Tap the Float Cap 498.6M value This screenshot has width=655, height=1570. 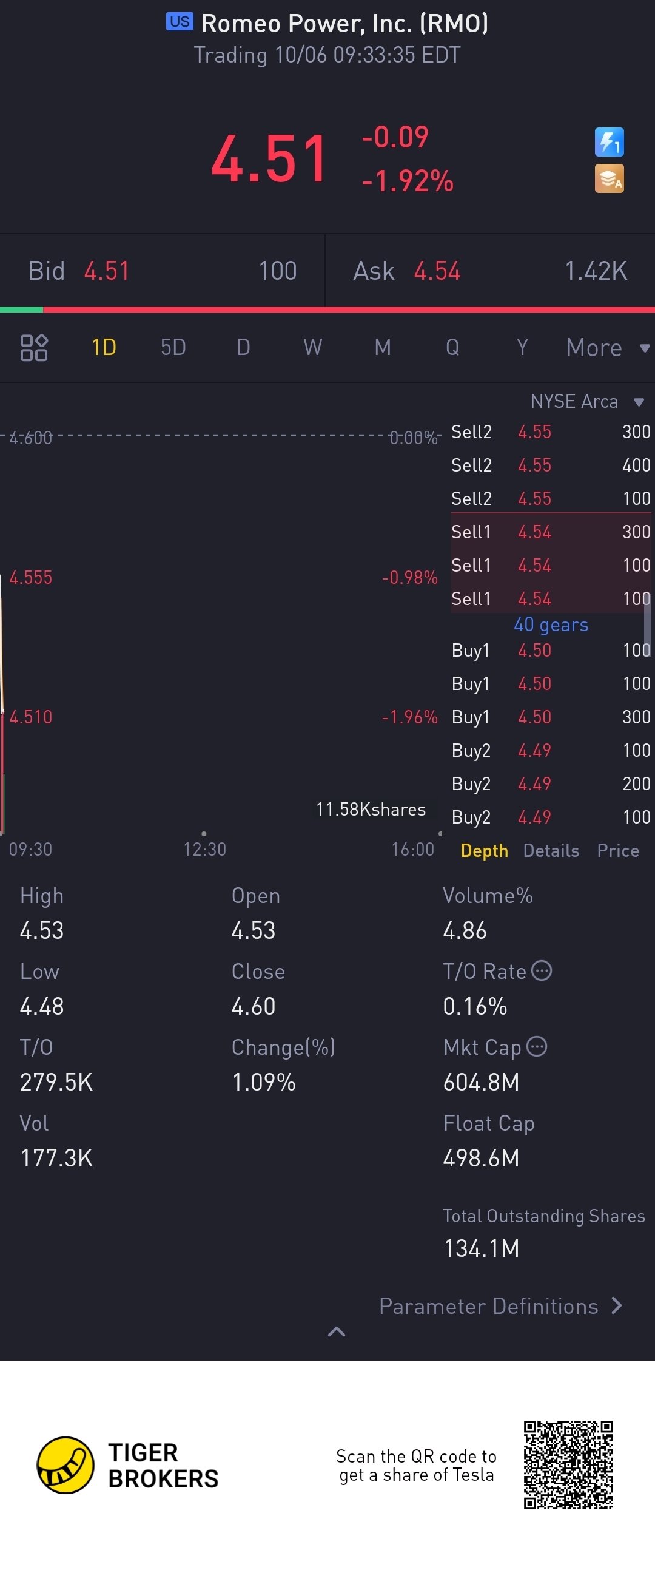click(482, 1157)
